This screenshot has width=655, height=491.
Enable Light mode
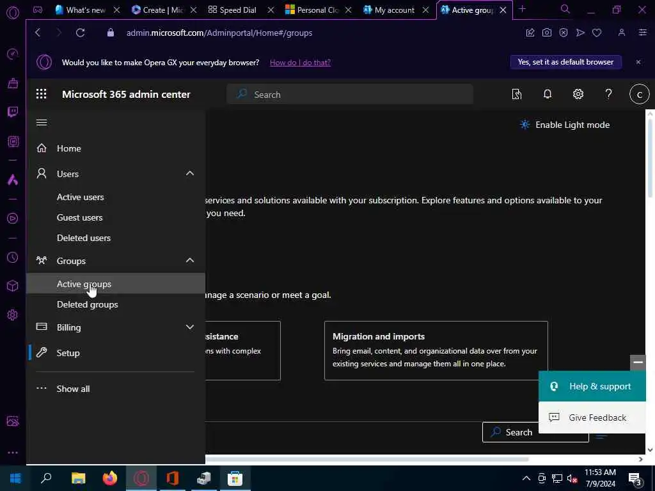coord(564,125)
